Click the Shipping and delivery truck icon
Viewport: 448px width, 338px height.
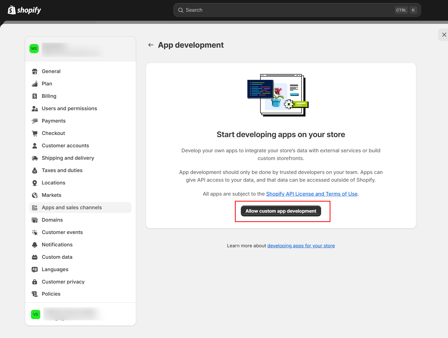[x=35, y=158]
